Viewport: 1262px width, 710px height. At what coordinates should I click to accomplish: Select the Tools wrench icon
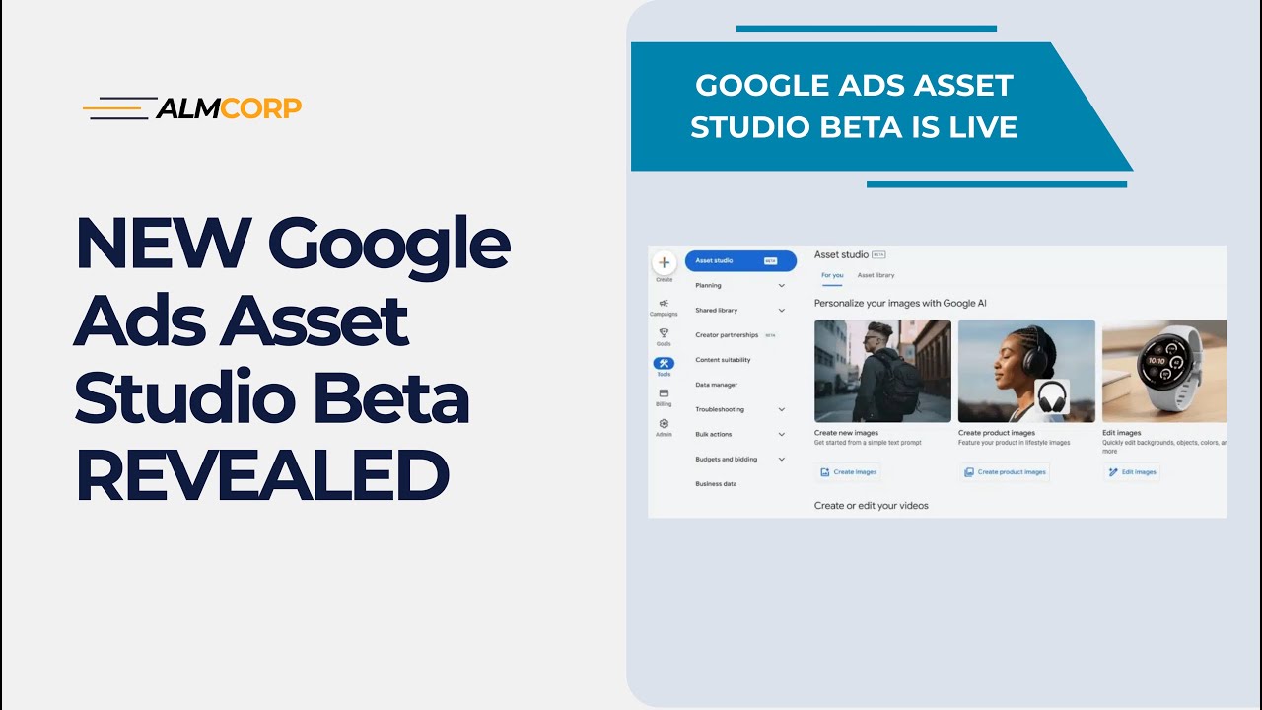664,363
